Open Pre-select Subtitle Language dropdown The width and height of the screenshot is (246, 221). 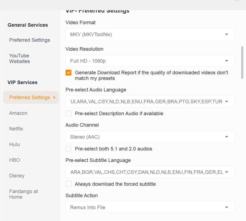(150, 172)
